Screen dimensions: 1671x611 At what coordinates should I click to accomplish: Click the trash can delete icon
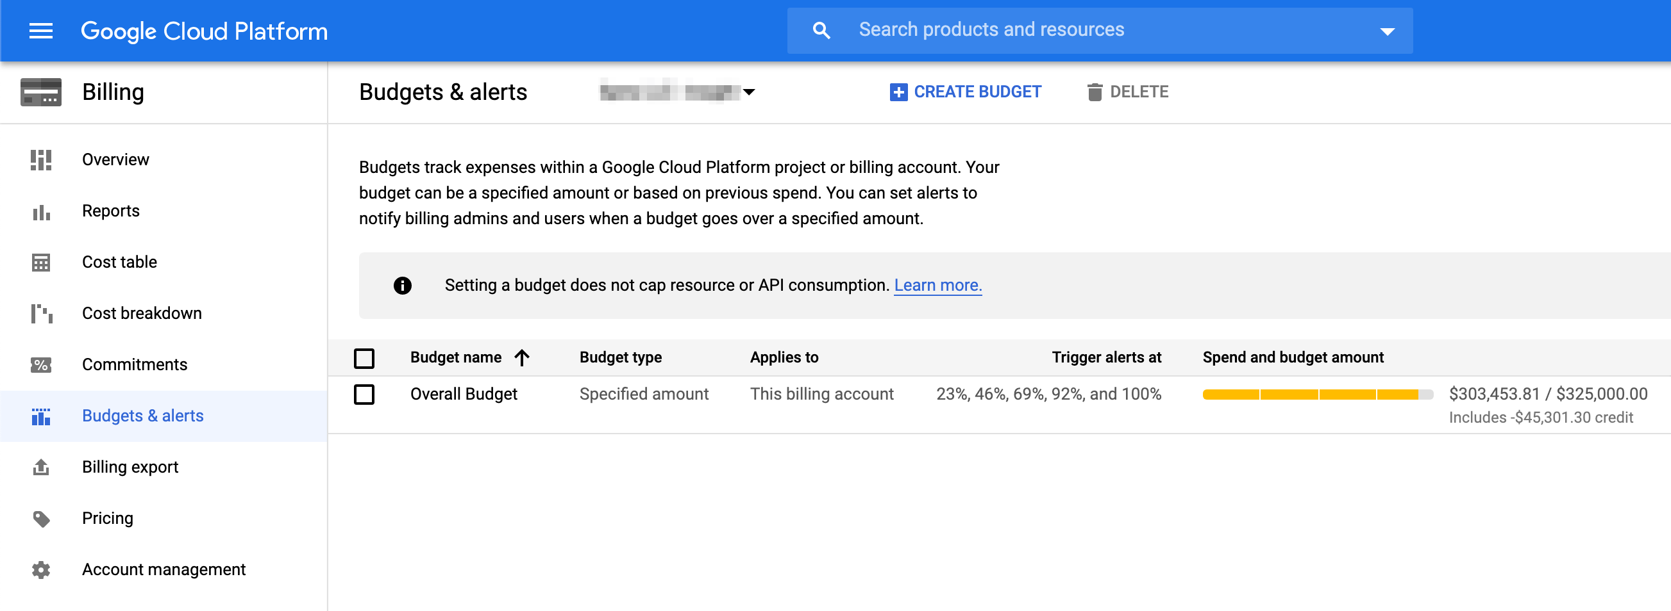1095,92
